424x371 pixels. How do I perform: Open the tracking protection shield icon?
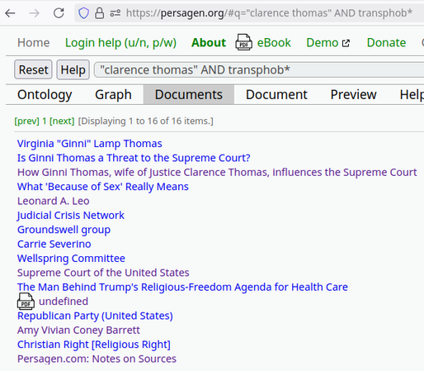coord(83,13)
